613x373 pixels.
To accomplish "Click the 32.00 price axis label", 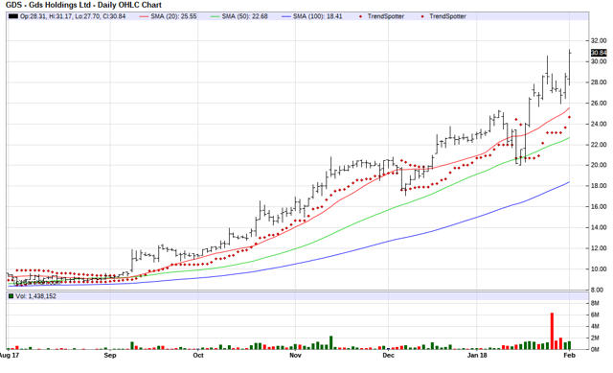I will tap(599, 40).
